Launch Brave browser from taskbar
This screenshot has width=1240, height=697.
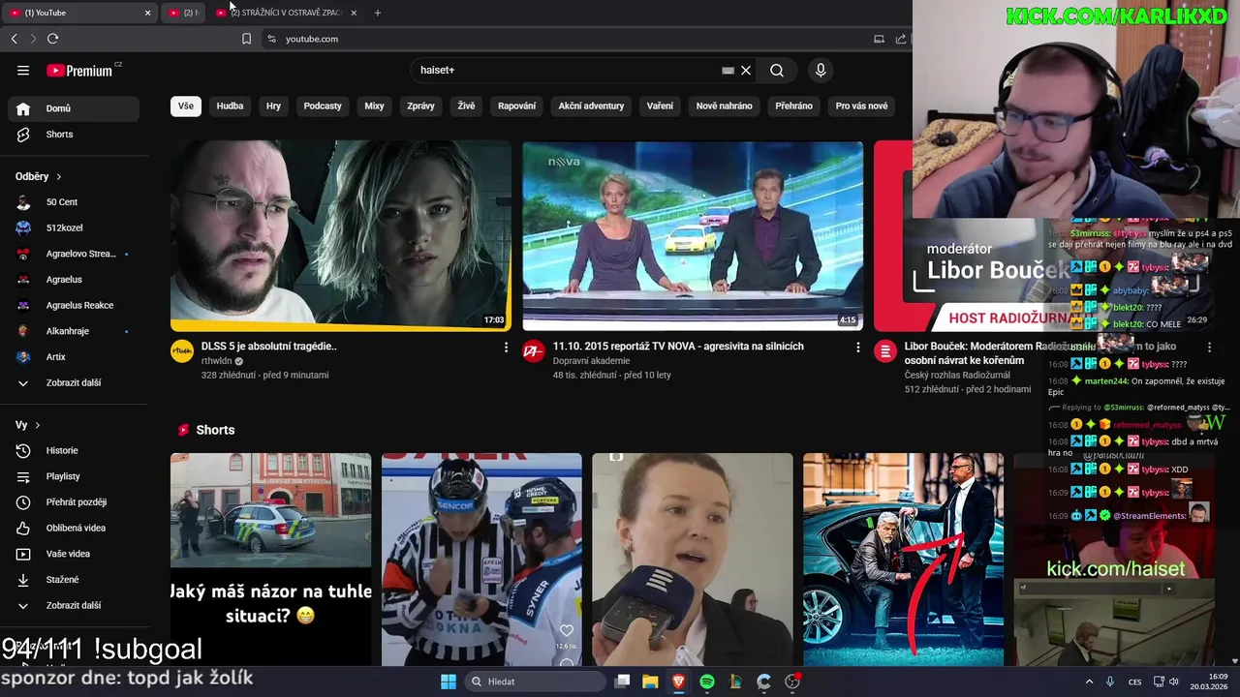tap(679, 682)
